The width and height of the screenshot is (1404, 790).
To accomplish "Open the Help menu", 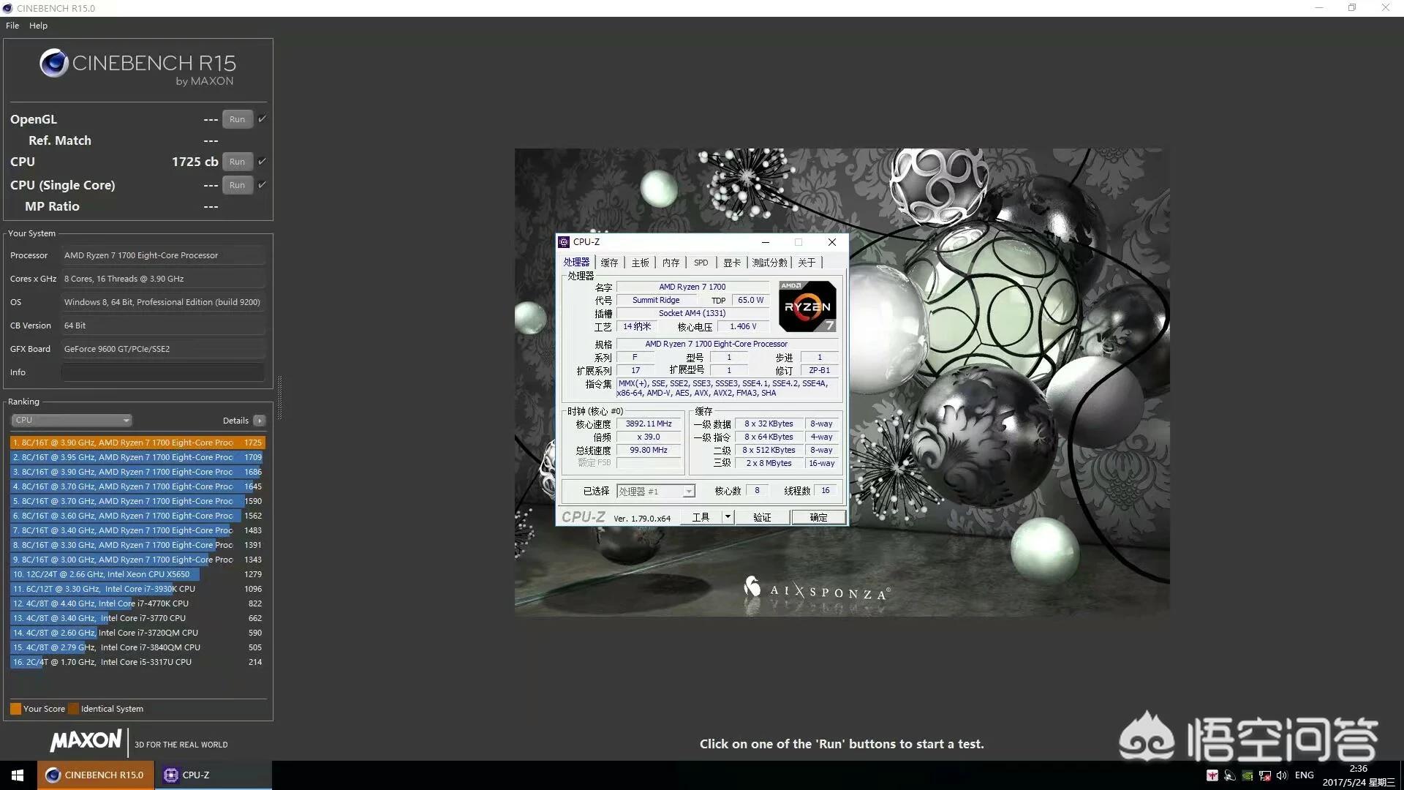I will pyautogui.click(x=38, y=26).
